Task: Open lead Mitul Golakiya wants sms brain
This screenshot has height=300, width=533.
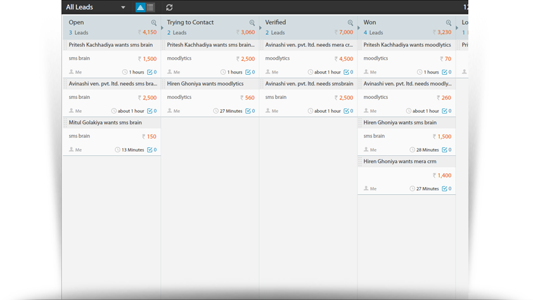Action: tap(105, 122)
